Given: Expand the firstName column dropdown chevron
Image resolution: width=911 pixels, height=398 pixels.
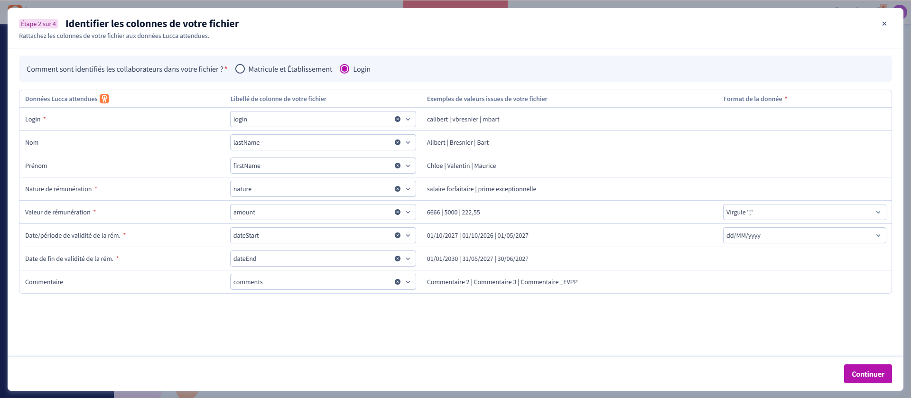Looking at the screenshot, I should coord(408,166).
